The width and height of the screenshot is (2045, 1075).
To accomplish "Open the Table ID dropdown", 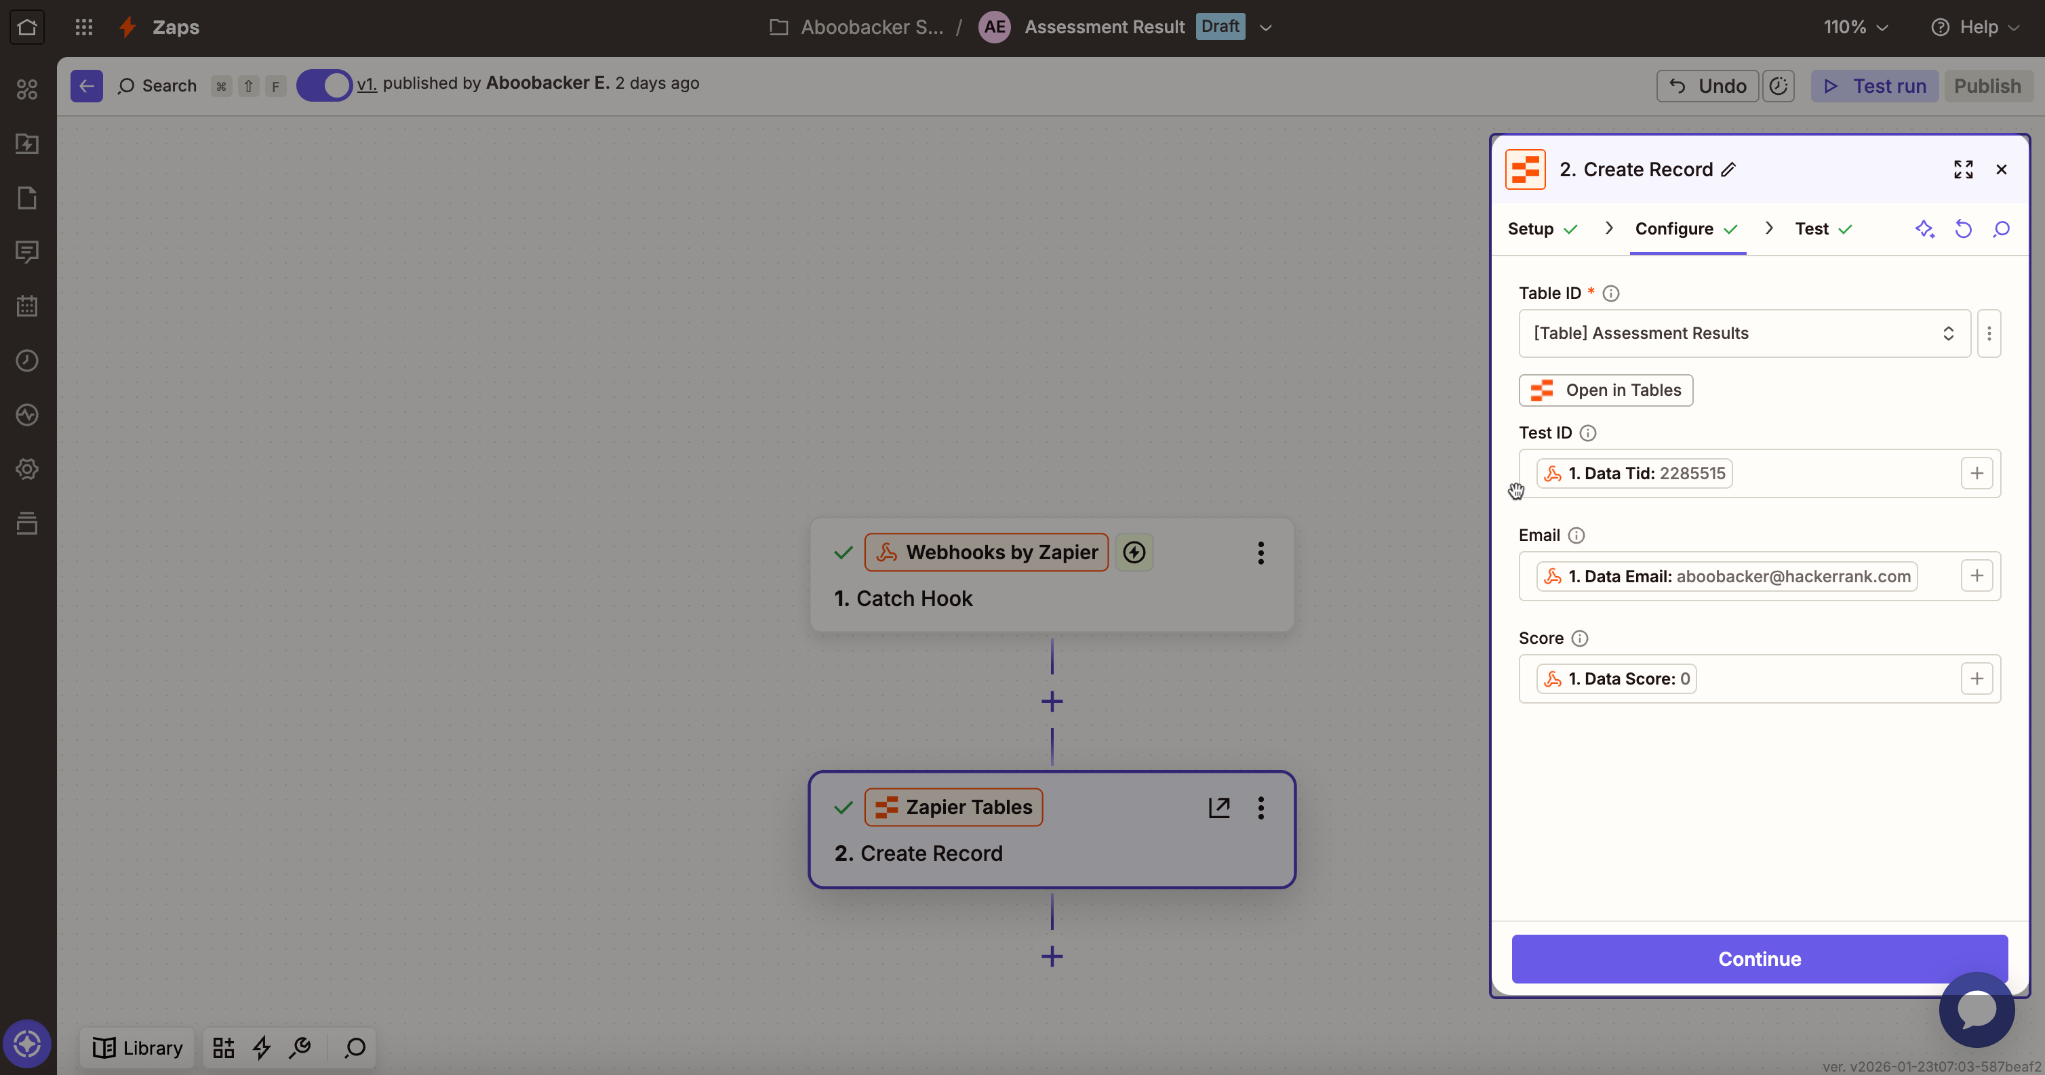I will tap(1744, 333).
